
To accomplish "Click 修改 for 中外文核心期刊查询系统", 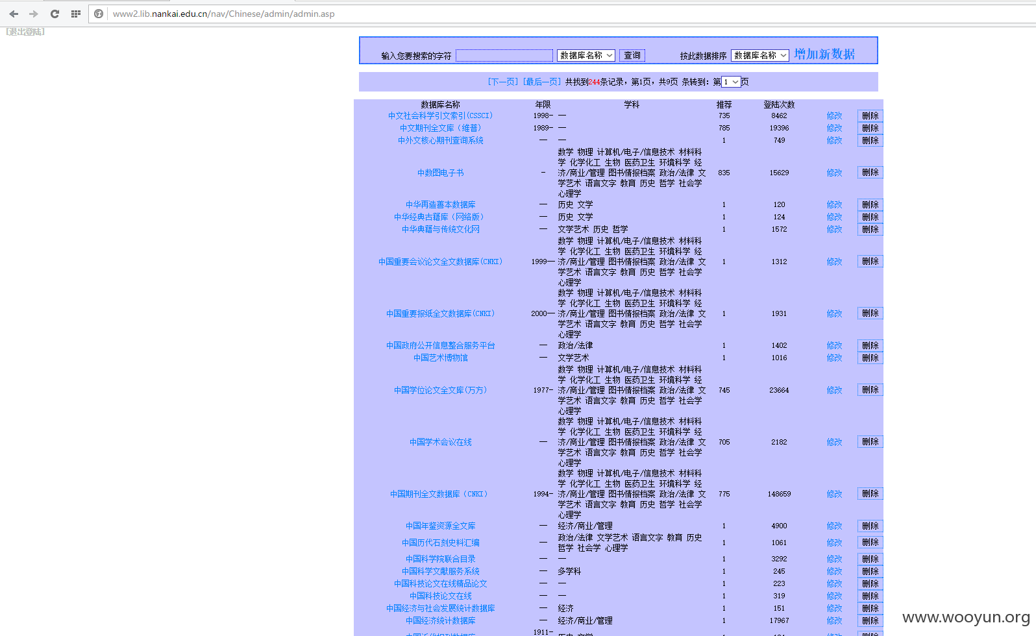I will 835,140.
